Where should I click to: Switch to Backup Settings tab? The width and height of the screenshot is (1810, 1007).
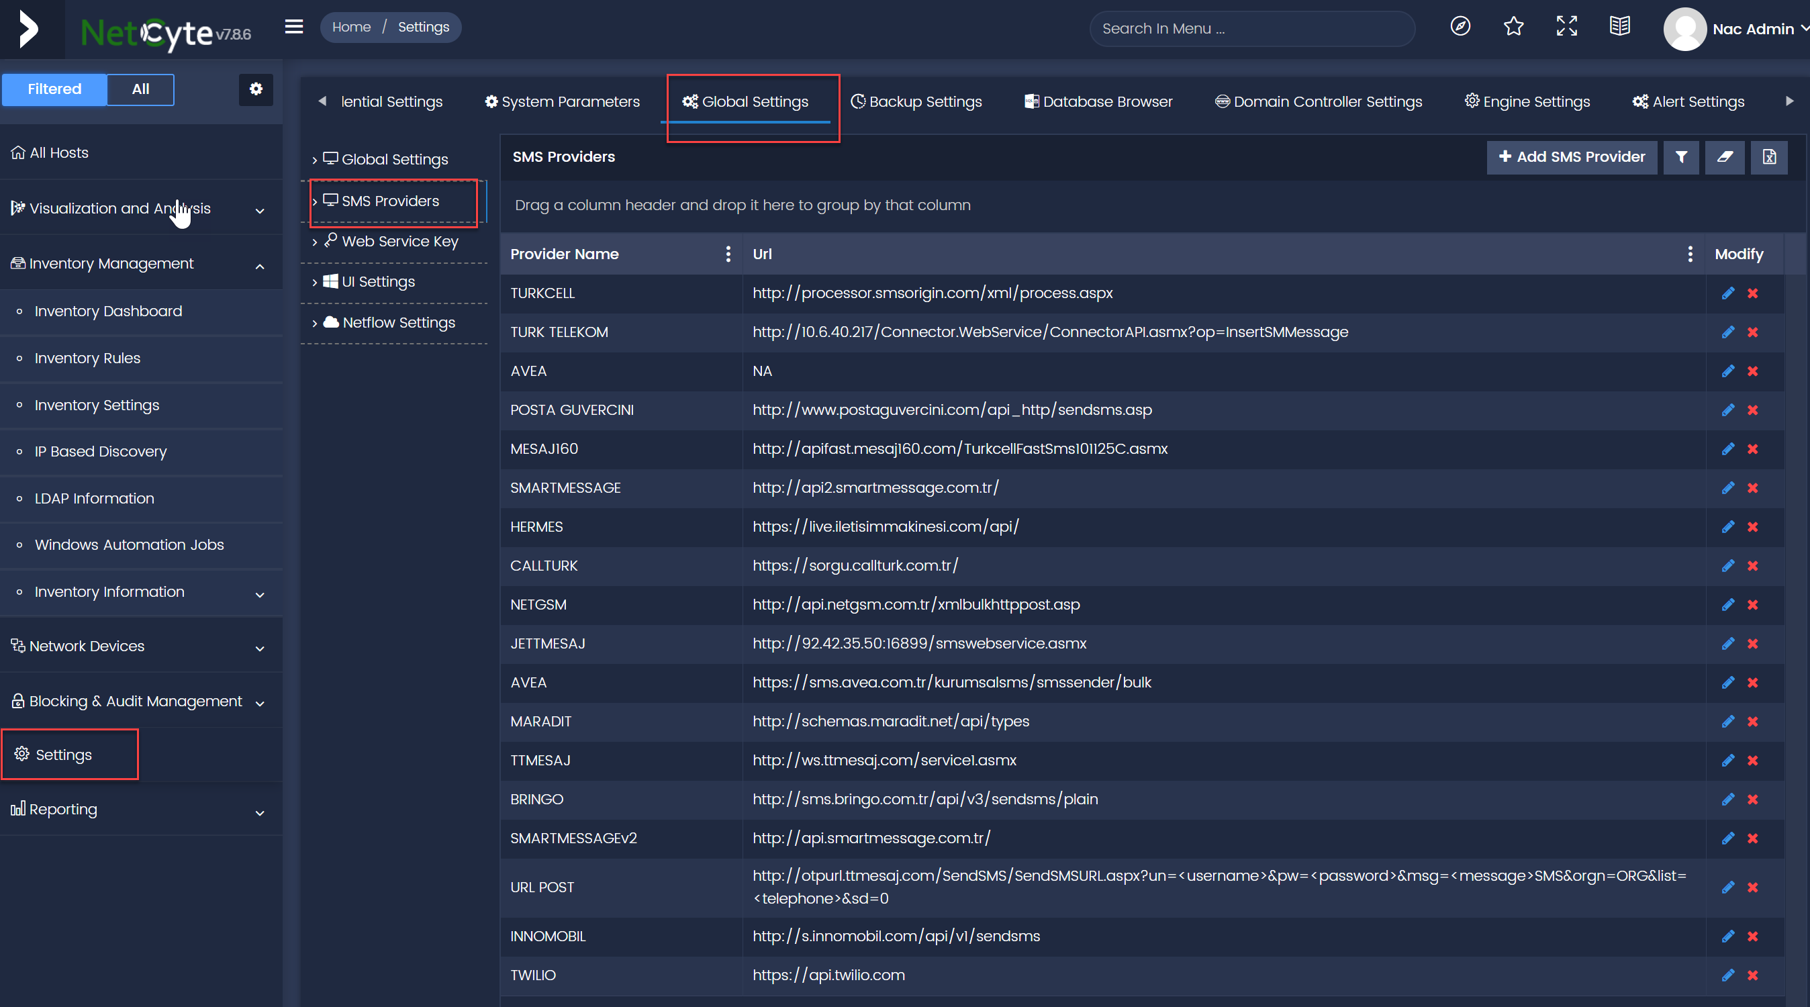(x=916, y=102)
